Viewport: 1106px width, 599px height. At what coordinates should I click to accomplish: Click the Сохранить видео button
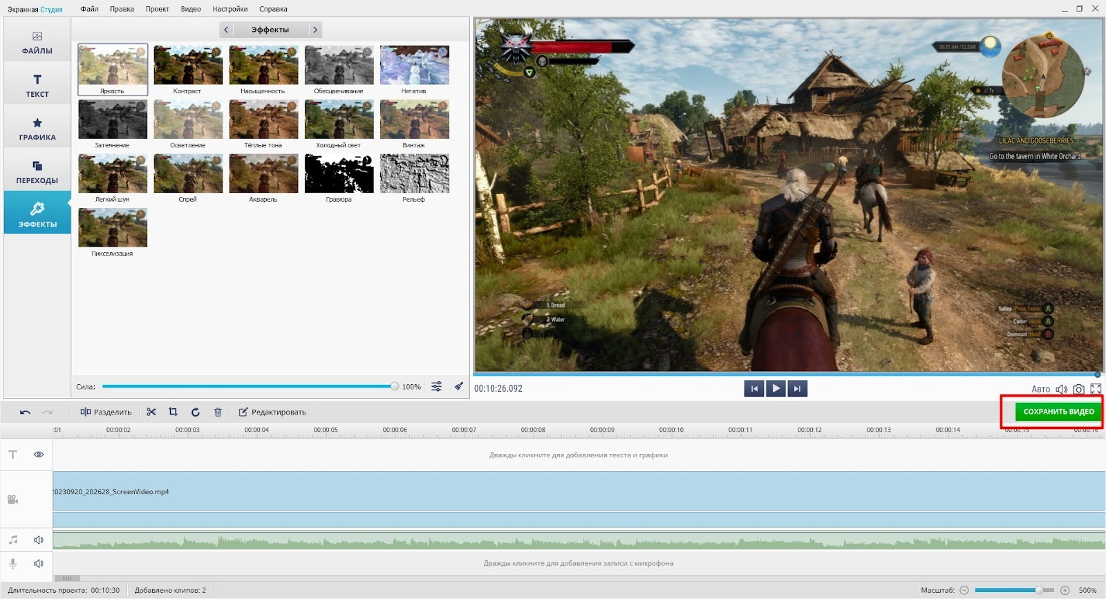point(1058,411)
